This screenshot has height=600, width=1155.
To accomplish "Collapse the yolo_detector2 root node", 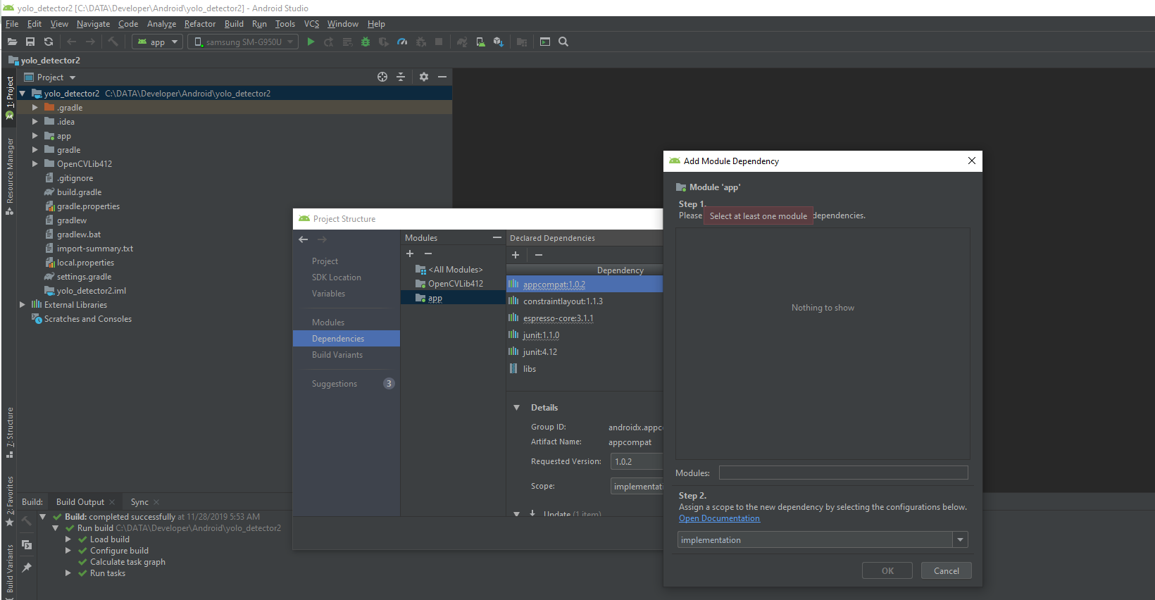I will click(23, 94).
